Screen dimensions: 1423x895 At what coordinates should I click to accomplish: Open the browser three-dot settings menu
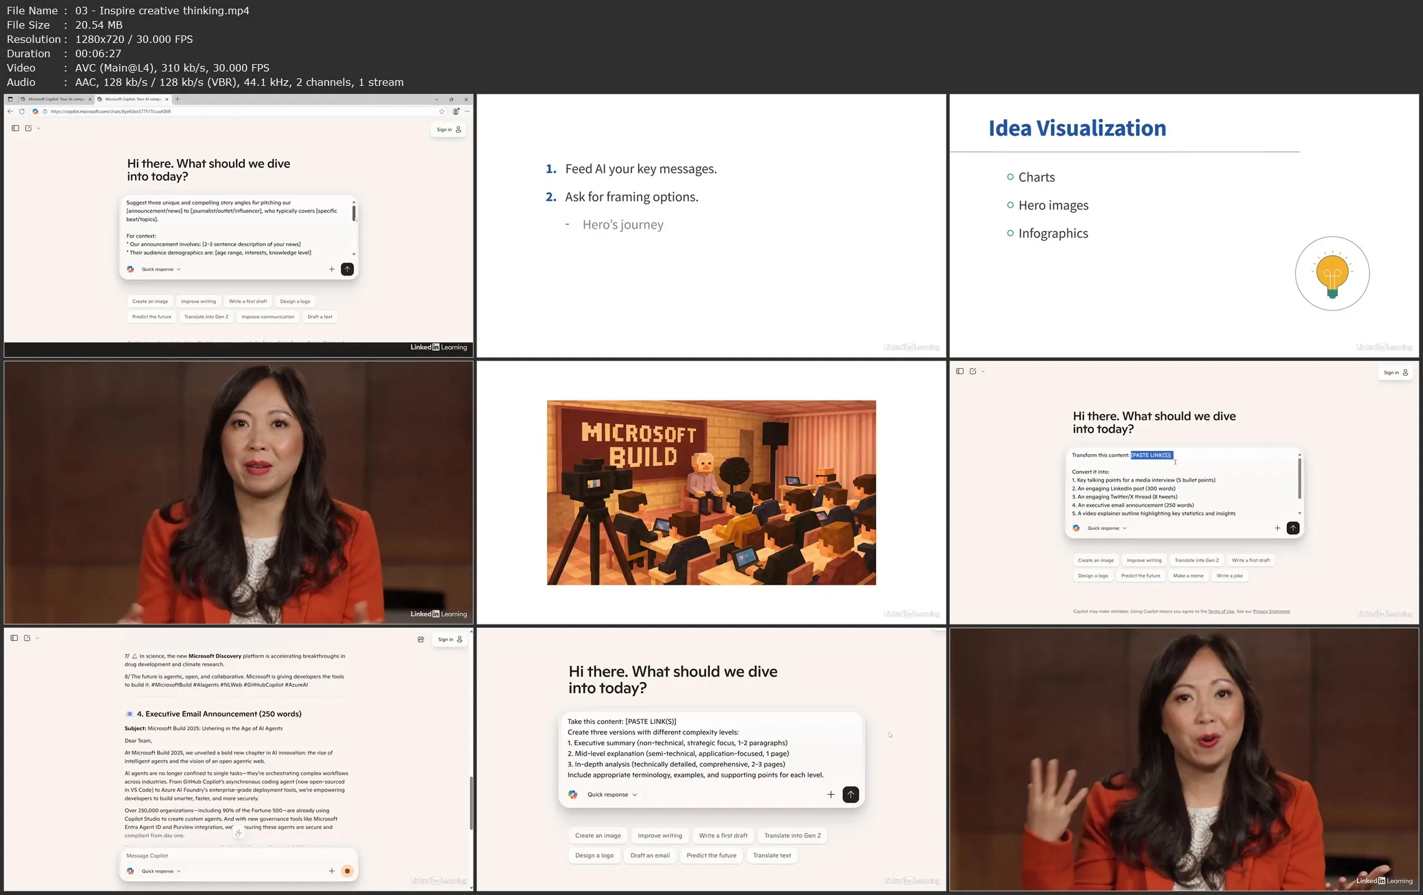467,111
